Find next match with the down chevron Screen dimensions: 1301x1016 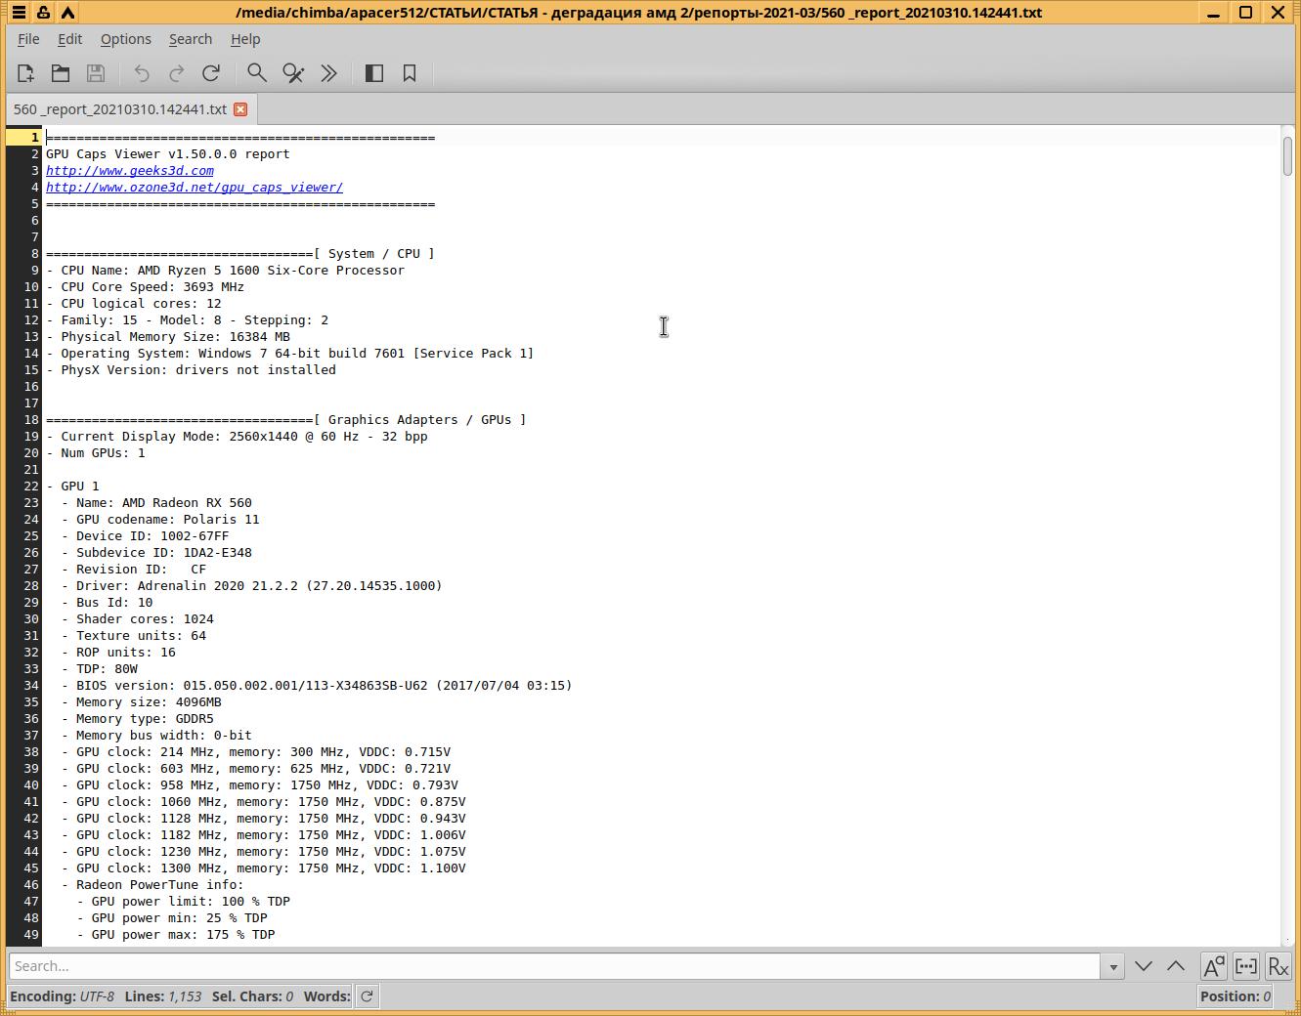click(1144, 966)
